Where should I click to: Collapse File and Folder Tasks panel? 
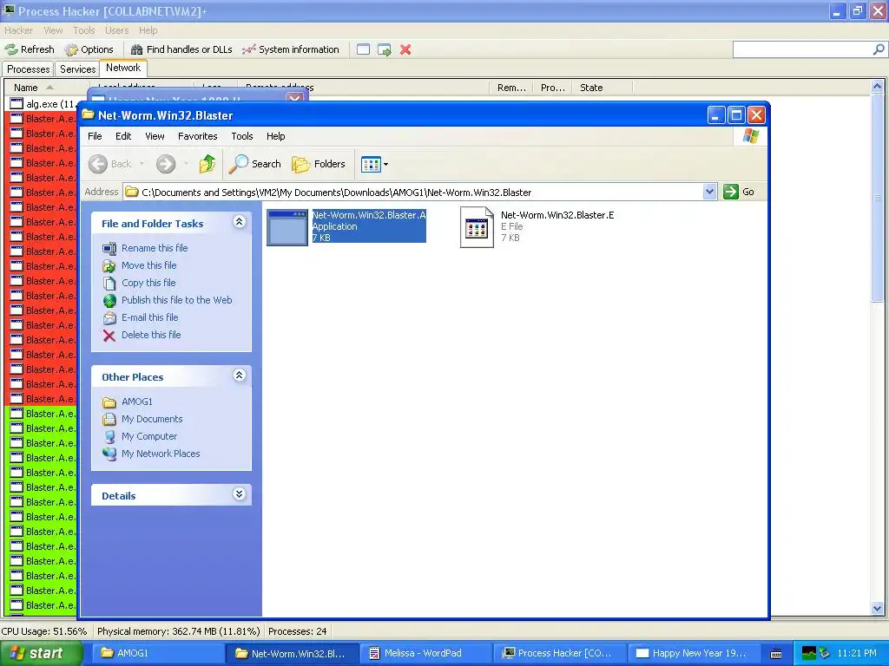[x=240, y=222]
